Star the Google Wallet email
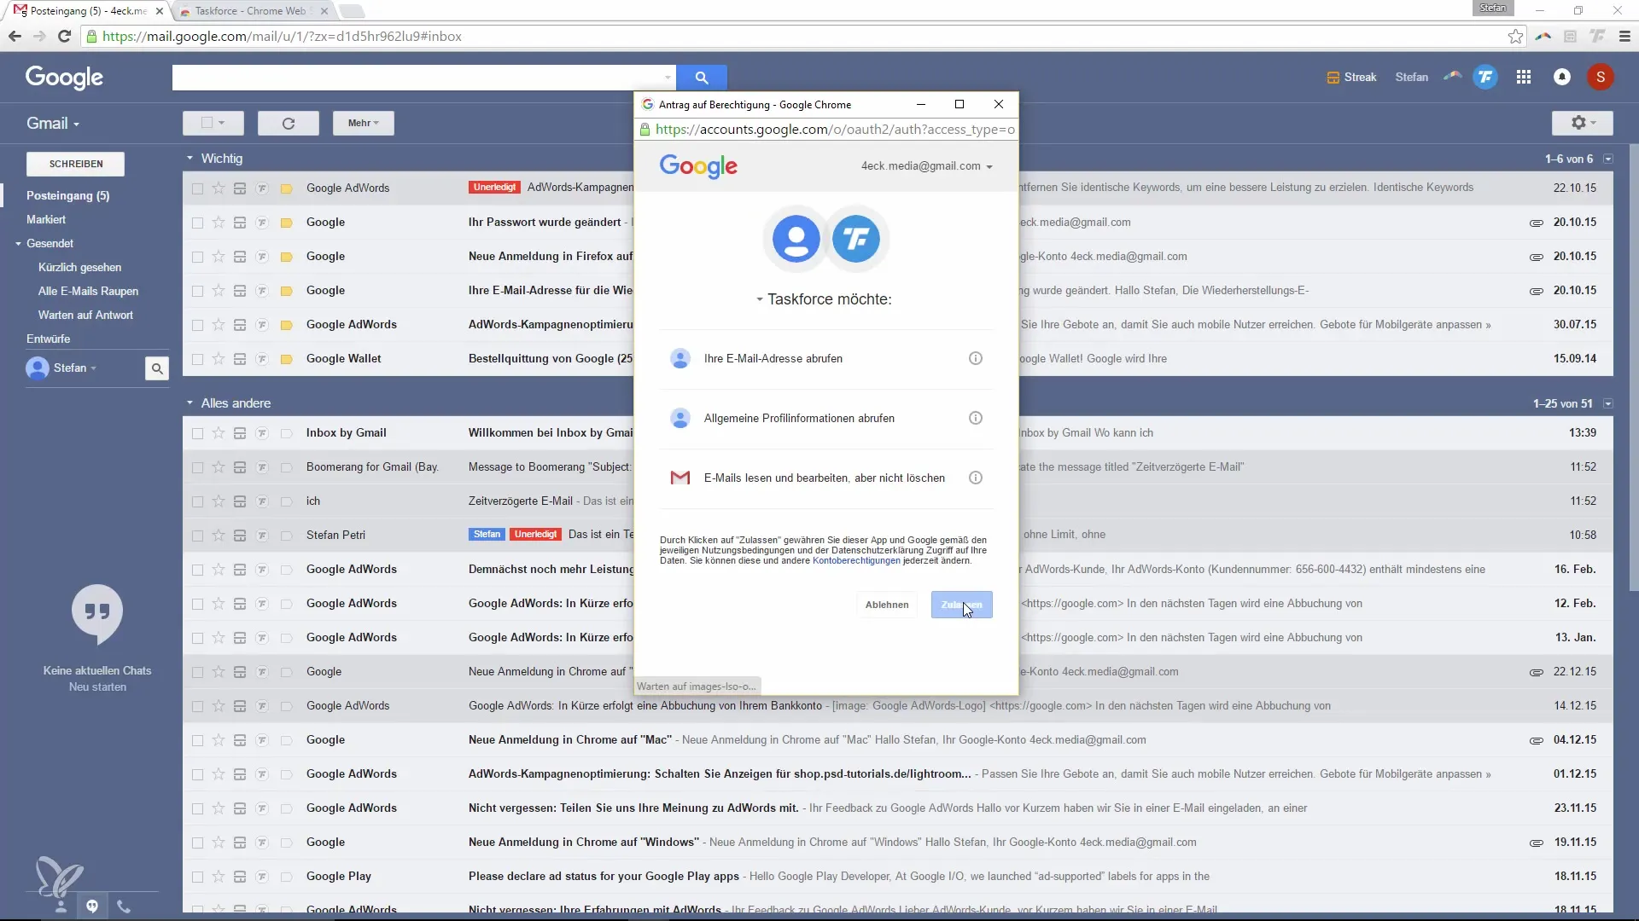 (x=219, y=358)
